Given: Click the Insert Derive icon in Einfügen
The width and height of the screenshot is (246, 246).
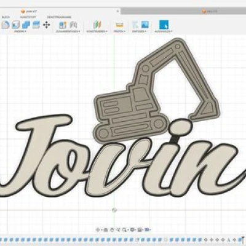Looking at the screenshot, I should click(135, 25).
